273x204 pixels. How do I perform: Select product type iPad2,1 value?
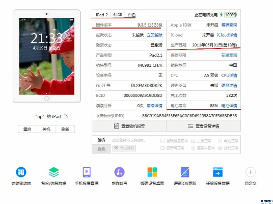[155, 55]
